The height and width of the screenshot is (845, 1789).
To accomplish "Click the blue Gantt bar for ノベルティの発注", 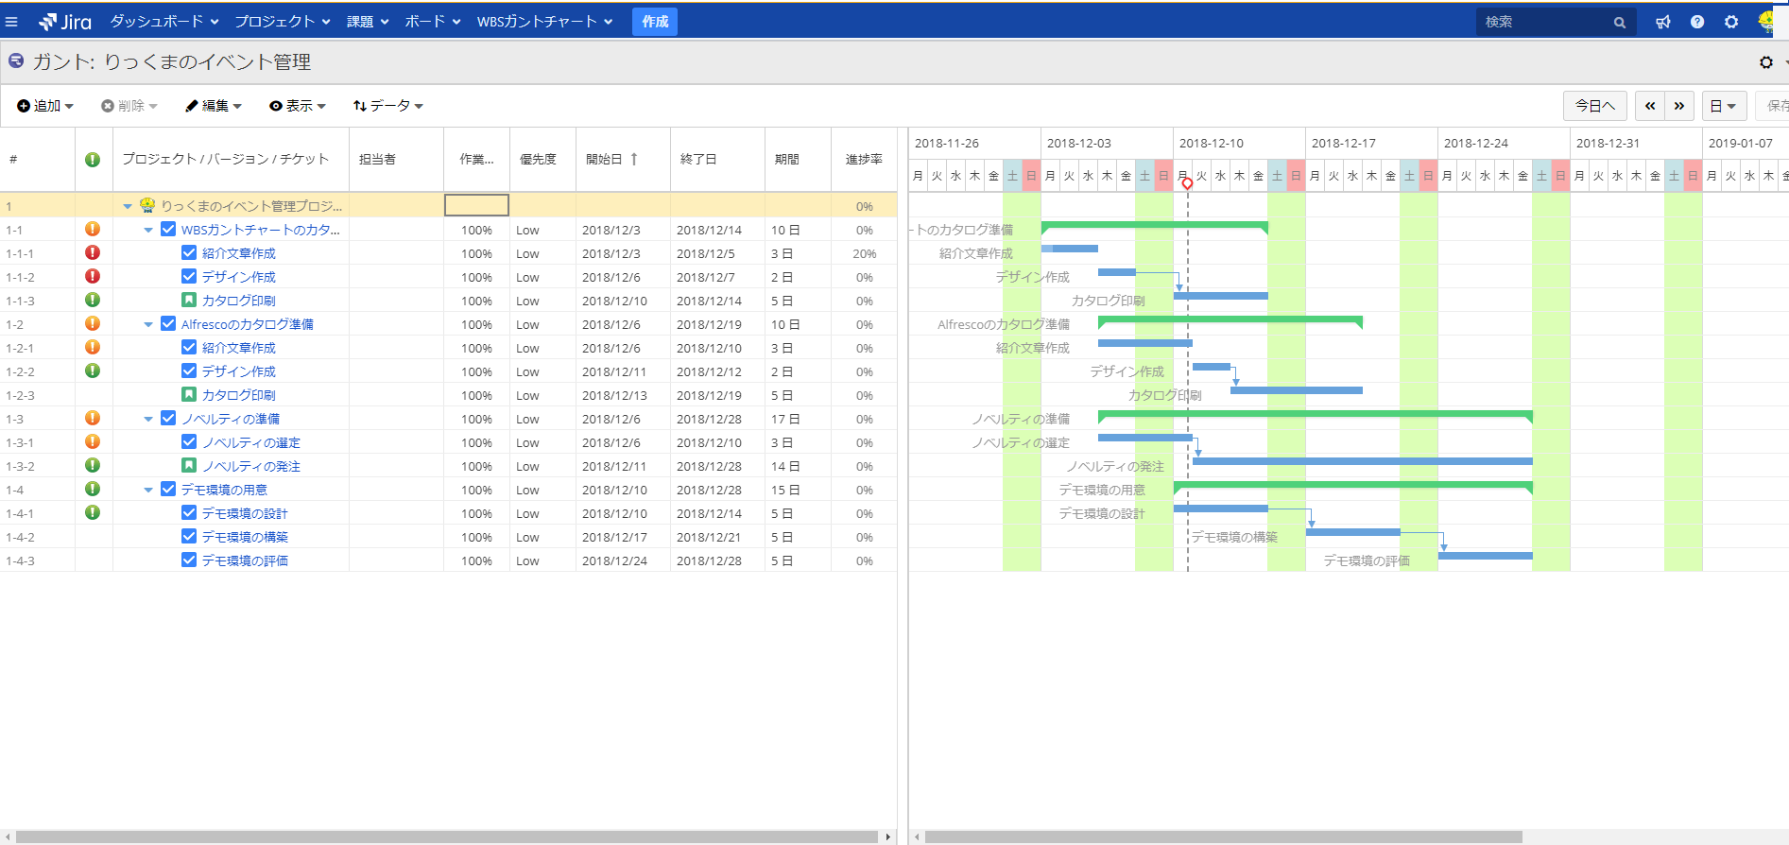I will (x=1363, y=461).
